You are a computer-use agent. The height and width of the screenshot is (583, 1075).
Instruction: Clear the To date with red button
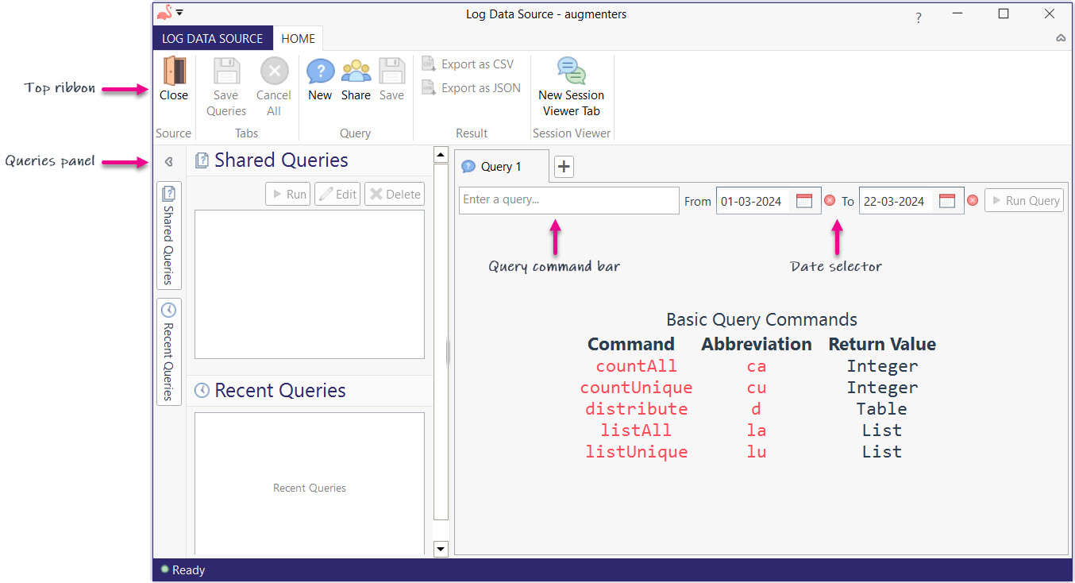(x=973, y=201)
